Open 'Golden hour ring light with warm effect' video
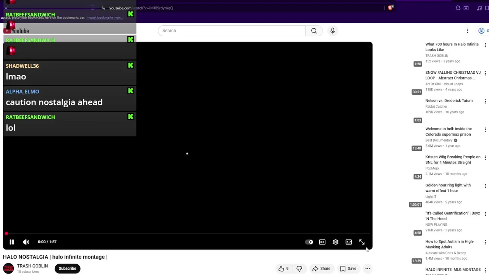The height and width of the screenshot is (275, 489). click(x=448, y=188)
